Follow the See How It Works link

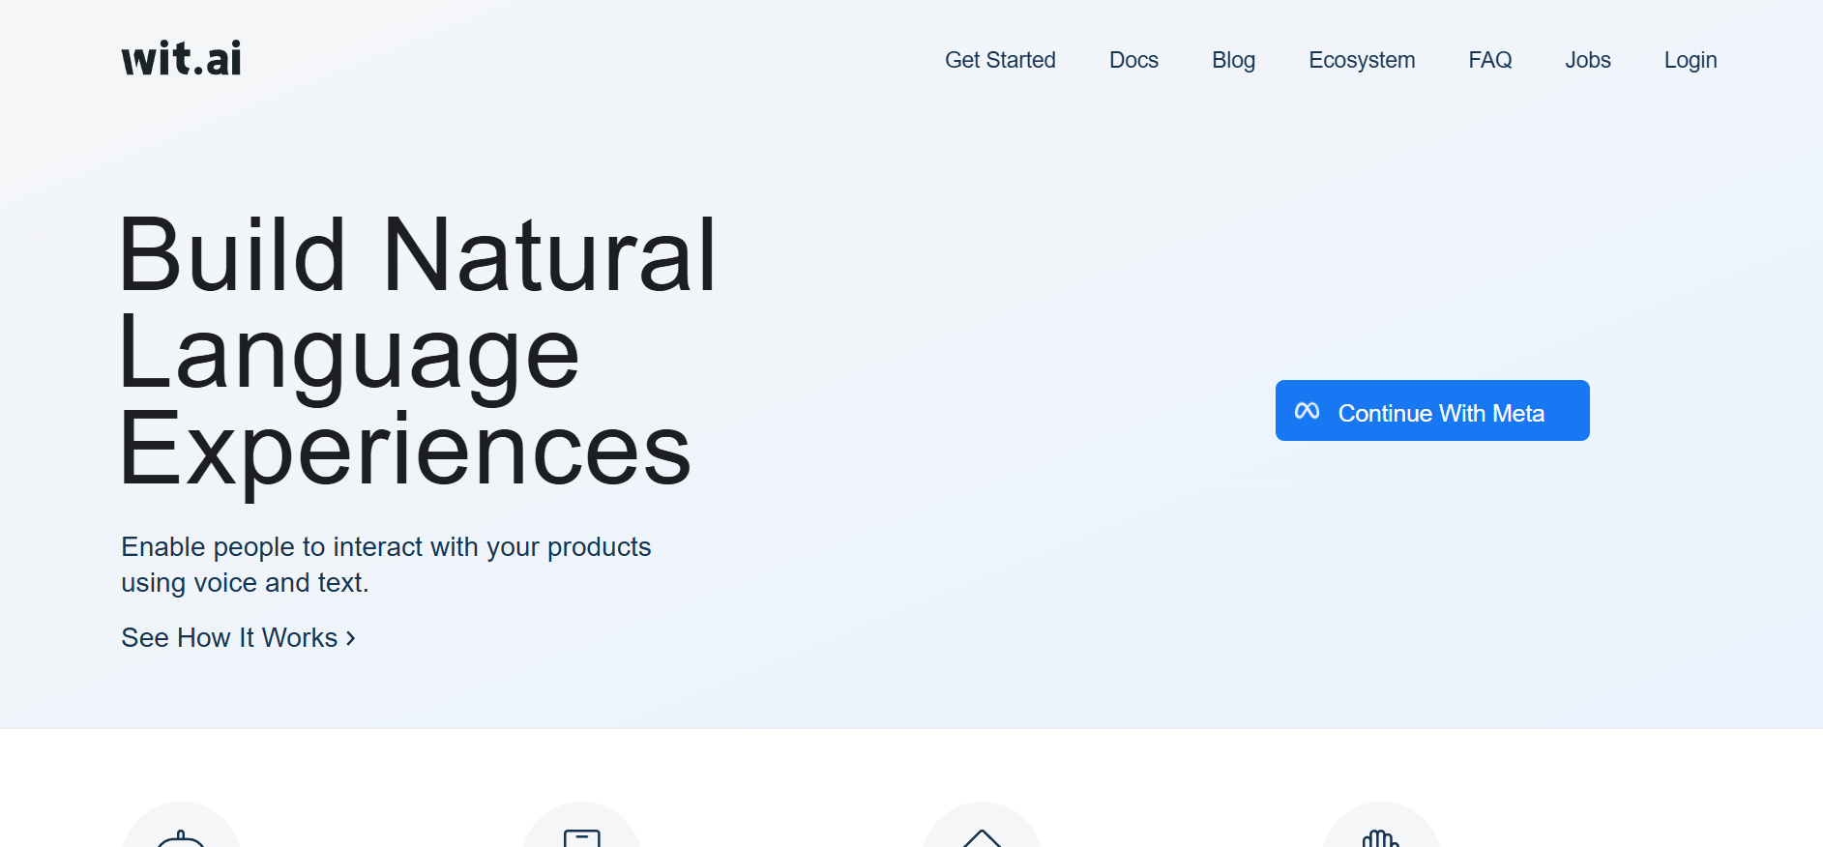238,638
